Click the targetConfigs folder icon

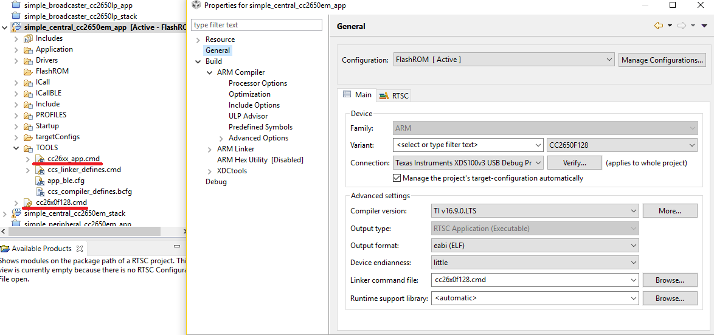coord(28,137)
